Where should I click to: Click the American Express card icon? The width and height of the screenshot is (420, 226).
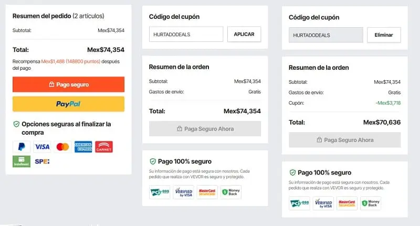pos(83,147)
